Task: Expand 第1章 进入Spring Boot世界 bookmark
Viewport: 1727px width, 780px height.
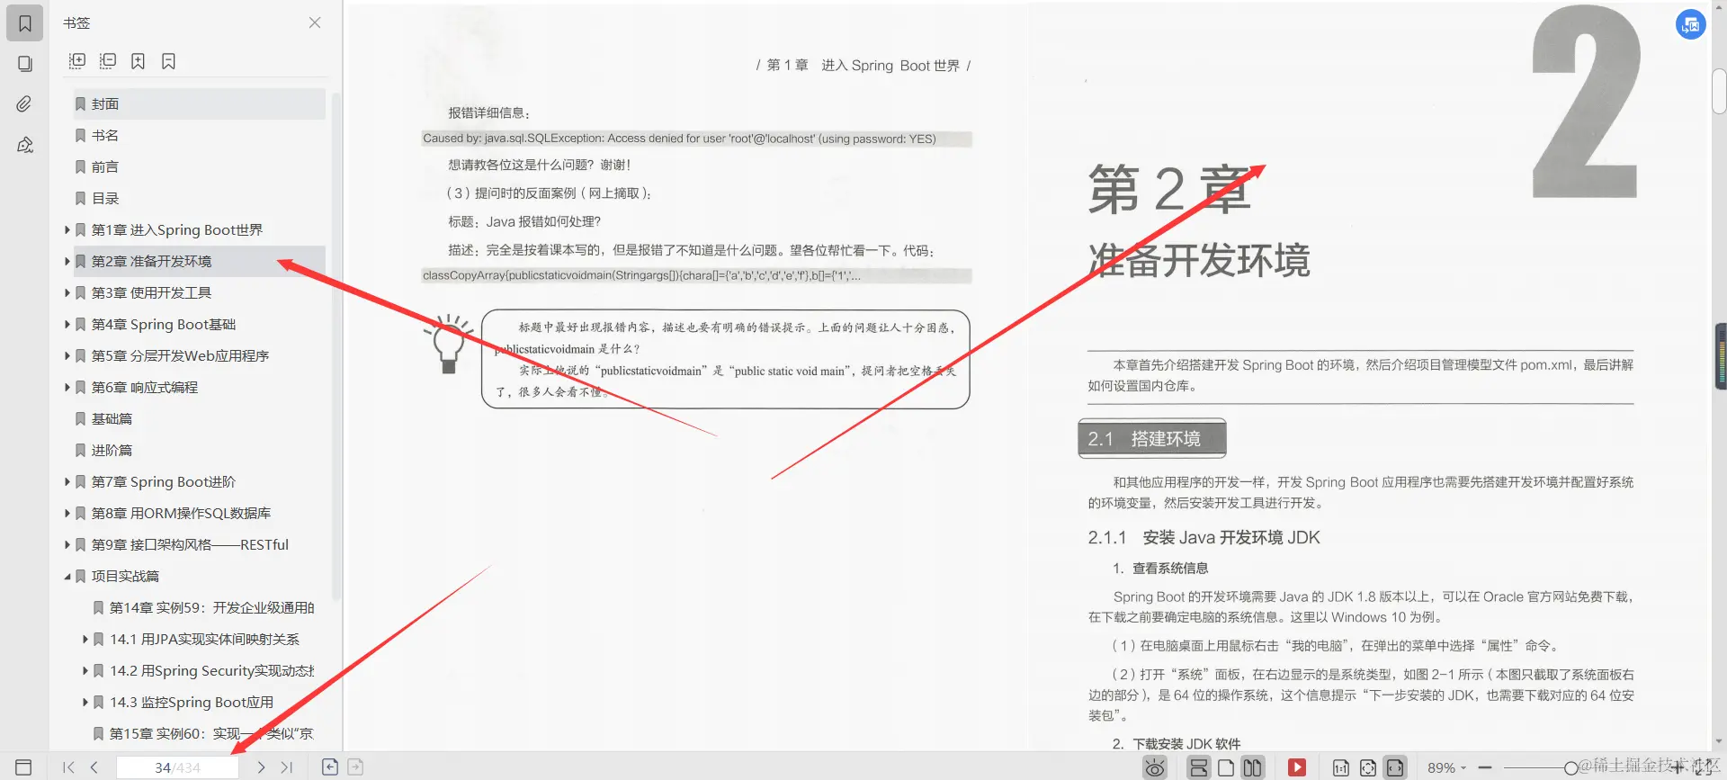Action: [67, 229]
